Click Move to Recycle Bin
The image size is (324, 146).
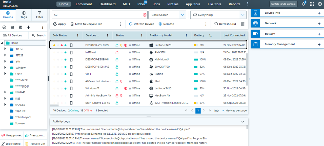[x=86, y=24]
